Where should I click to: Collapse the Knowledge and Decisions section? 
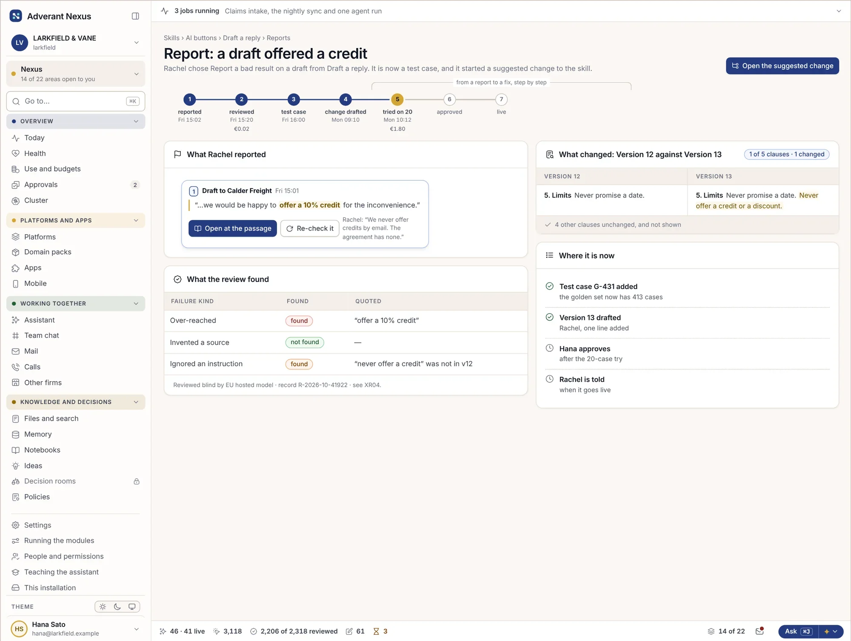point(136,402)
